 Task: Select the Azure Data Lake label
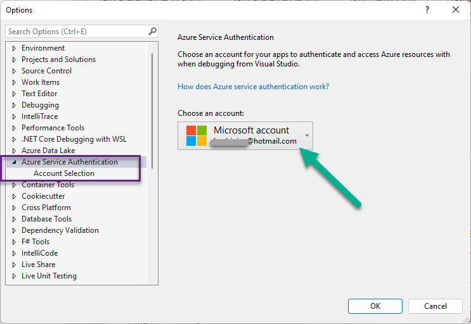click(x=48, y=151)
